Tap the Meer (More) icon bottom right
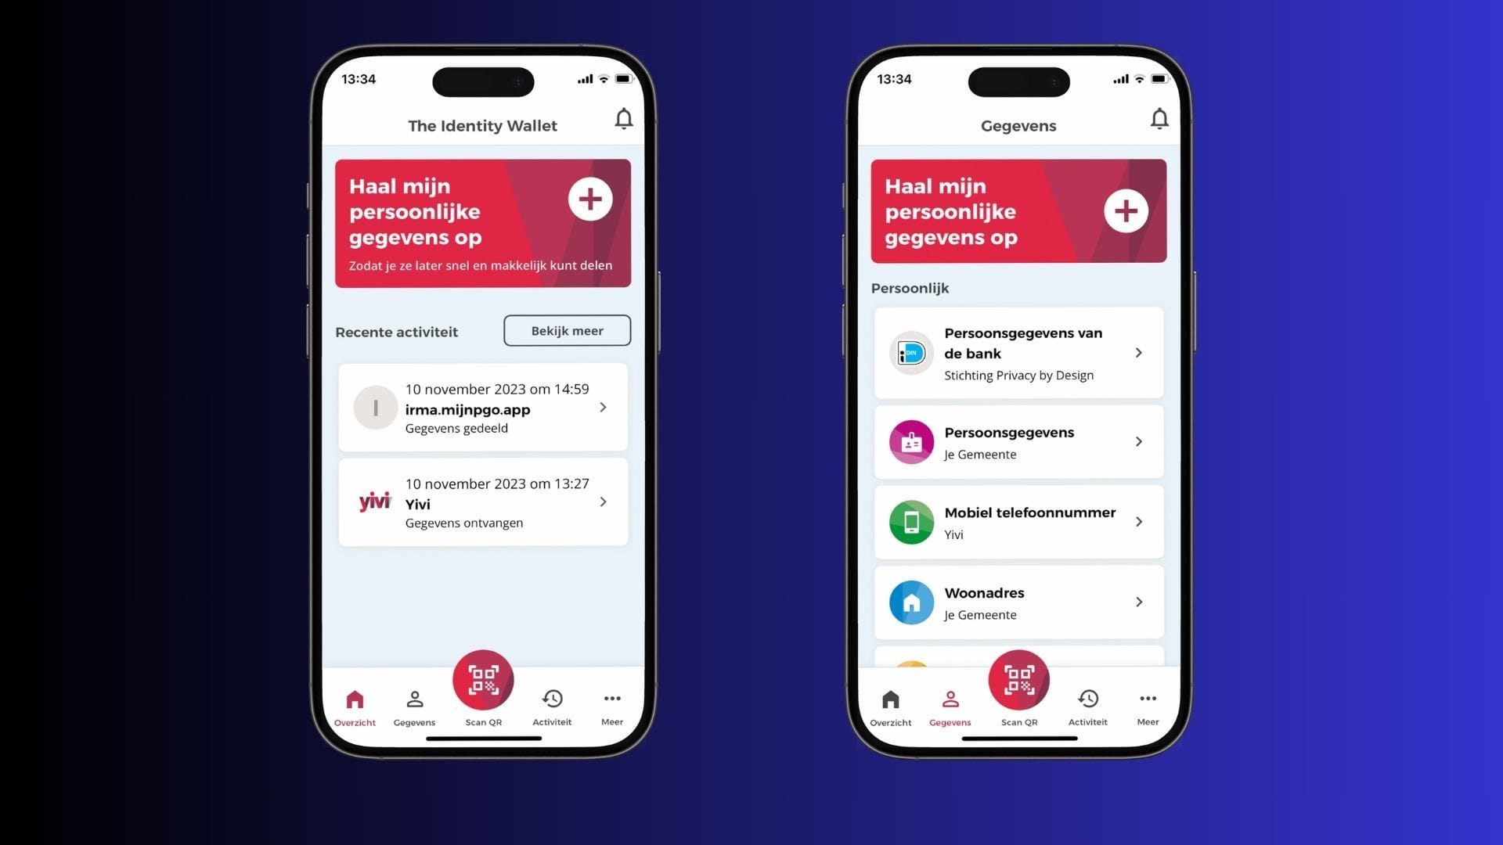Viewport: 1503px width, 845px height. pyautogui.click(x=1147, y=707)
